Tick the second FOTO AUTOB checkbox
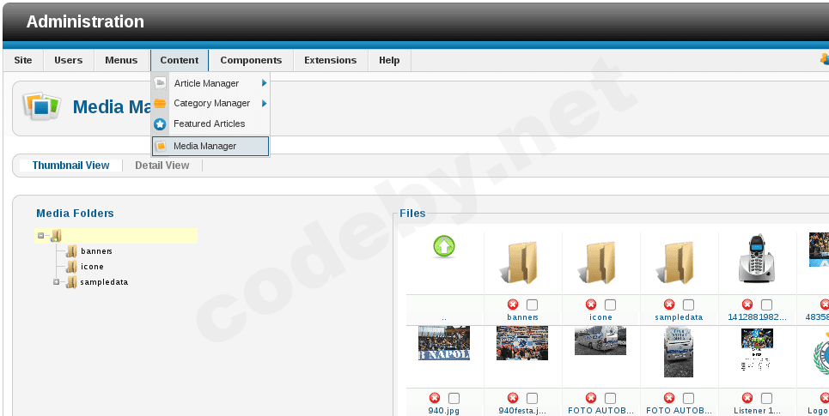 688,398
